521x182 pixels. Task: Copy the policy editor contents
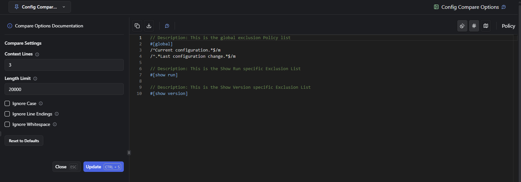coord(137,26)
